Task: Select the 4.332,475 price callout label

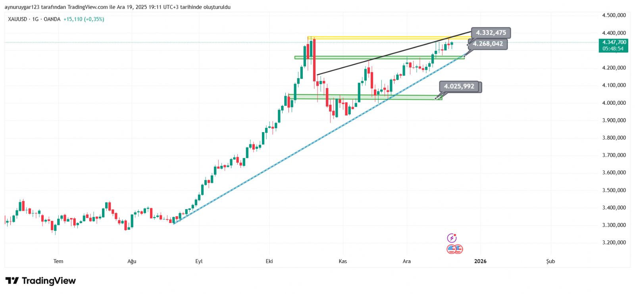Action: coord(491,33)
